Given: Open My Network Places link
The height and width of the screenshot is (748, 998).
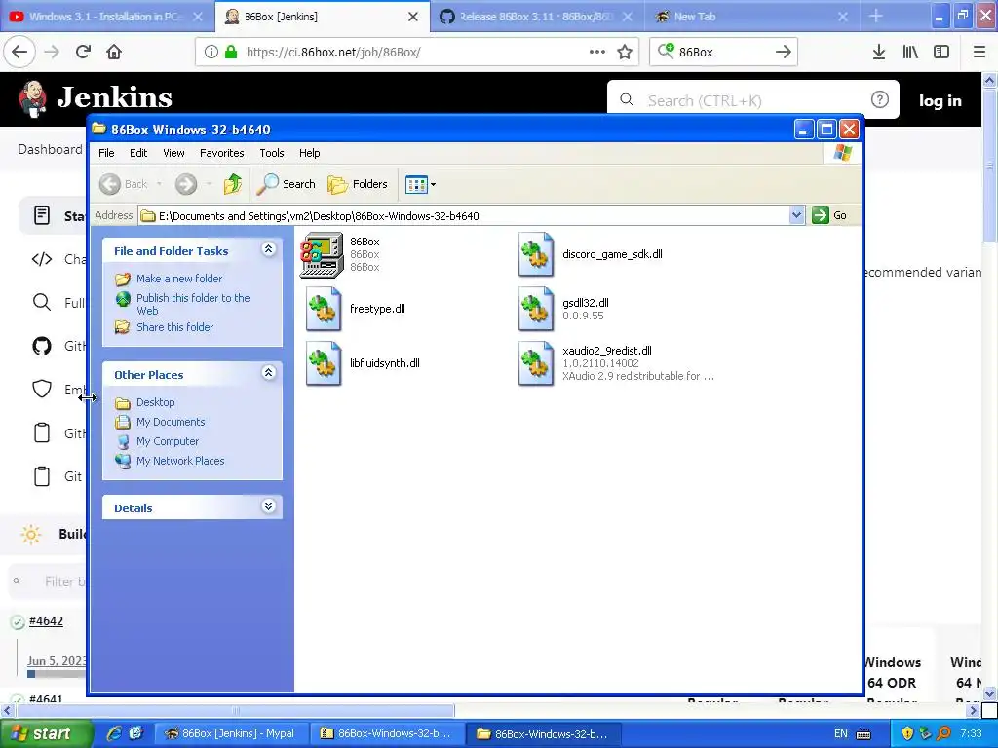Looking at the screenshot, I should [x=180, y=461].
